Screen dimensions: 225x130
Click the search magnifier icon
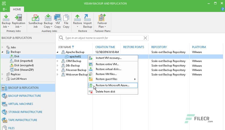pyautogui.click(x=61, y=38)
